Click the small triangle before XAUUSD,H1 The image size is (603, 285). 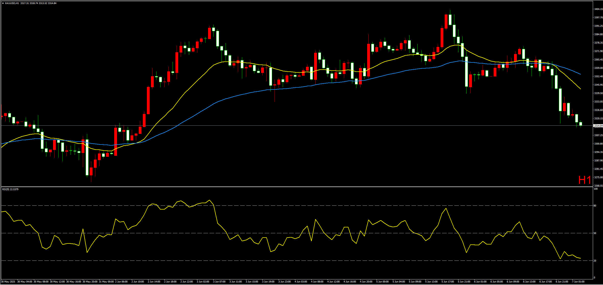tap(3, 3)
